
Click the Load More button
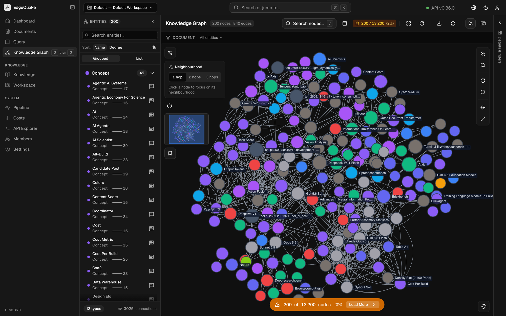coord(362,305)
